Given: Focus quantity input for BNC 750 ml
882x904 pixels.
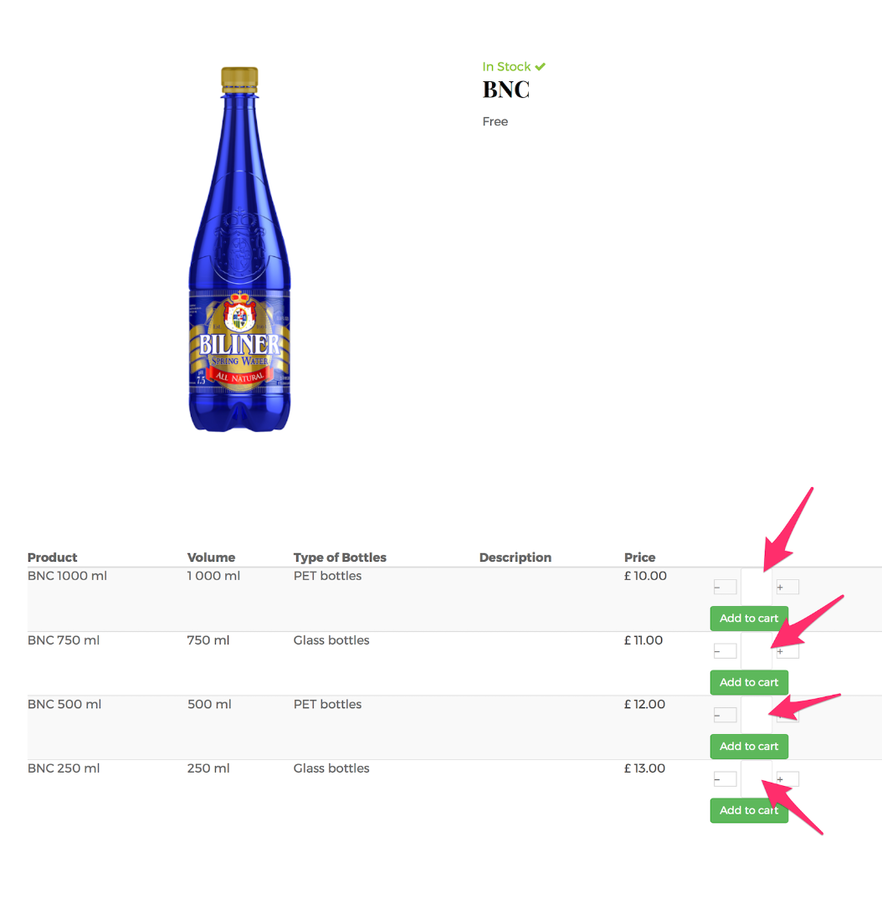Looking at the screenshot, I should click(x=756, y=651).
